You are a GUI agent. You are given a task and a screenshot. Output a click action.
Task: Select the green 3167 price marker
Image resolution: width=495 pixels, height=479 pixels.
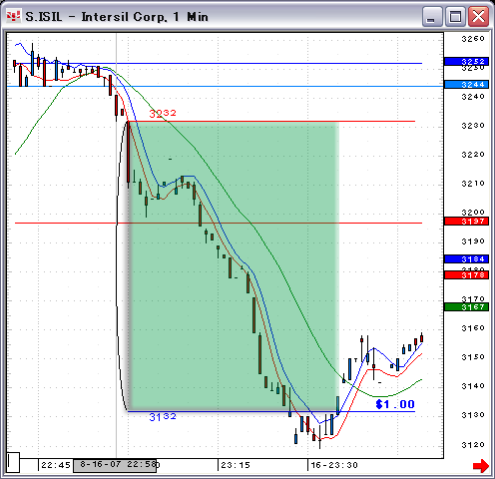click(466, 306)
